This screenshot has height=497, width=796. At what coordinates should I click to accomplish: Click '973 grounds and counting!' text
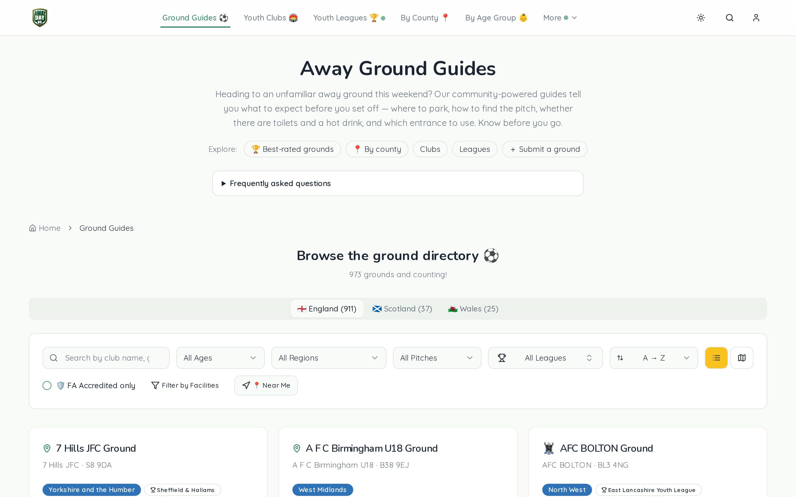coord(398,274)
